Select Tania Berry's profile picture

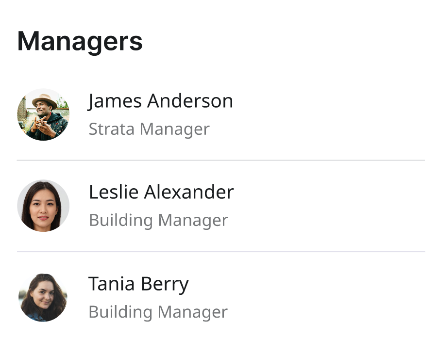pos(43,298)
